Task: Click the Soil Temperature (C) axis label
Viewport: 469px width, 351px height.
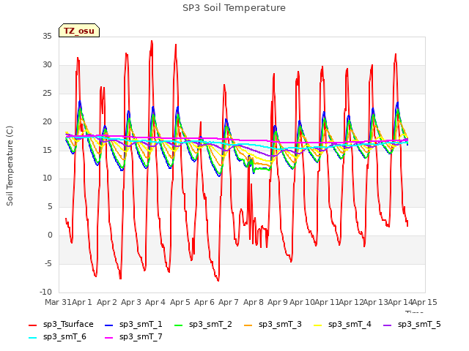Action: pos(10,166)
